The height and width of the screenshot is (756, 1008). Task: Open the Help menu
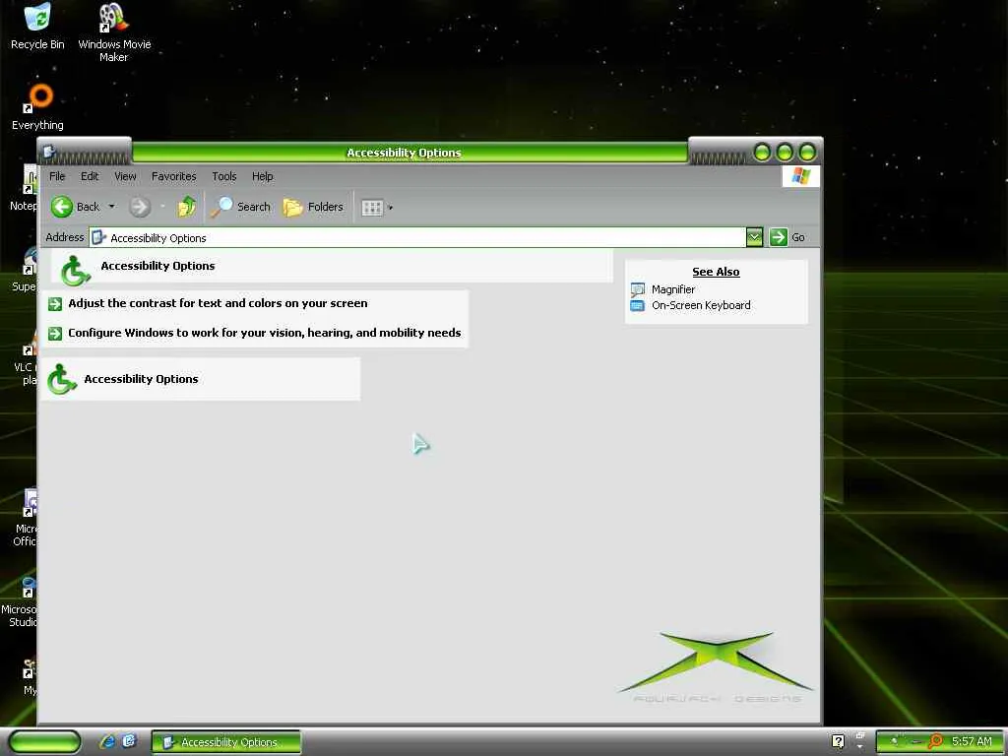coord(262,176)
